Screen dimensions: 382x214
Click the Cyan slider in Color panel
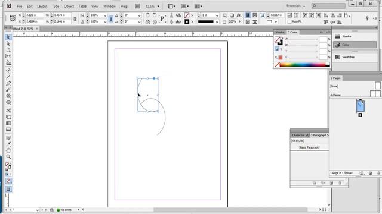303,39
